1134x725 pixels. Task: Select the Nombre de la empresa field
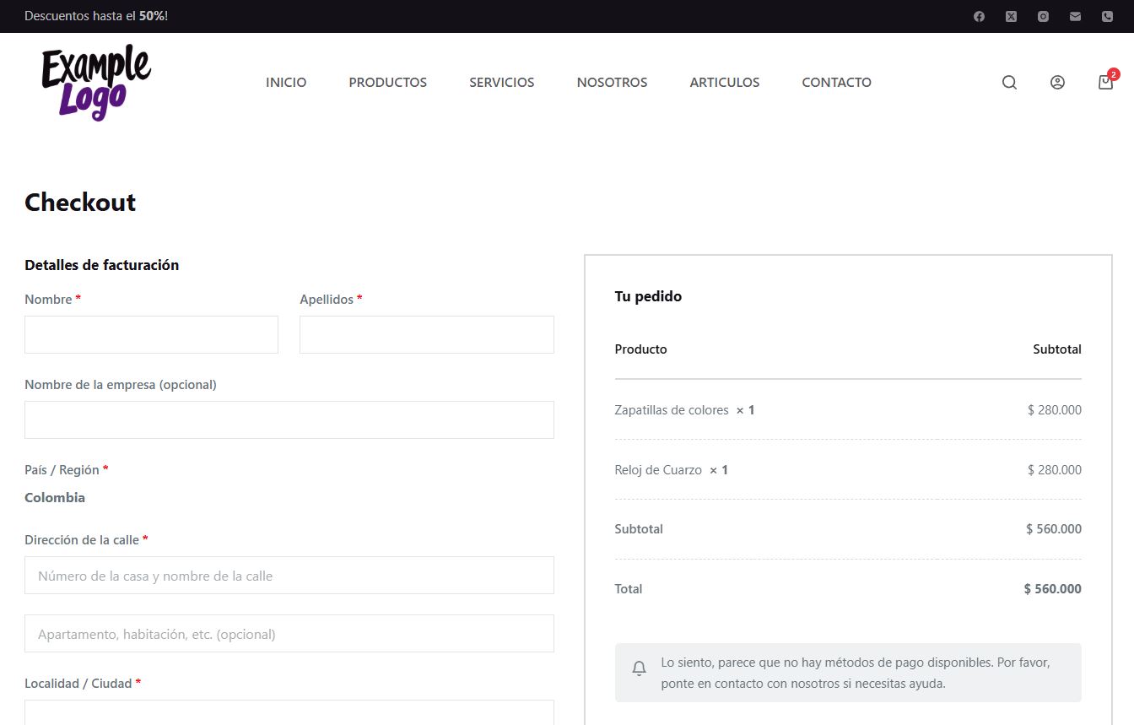click(289, 419)
